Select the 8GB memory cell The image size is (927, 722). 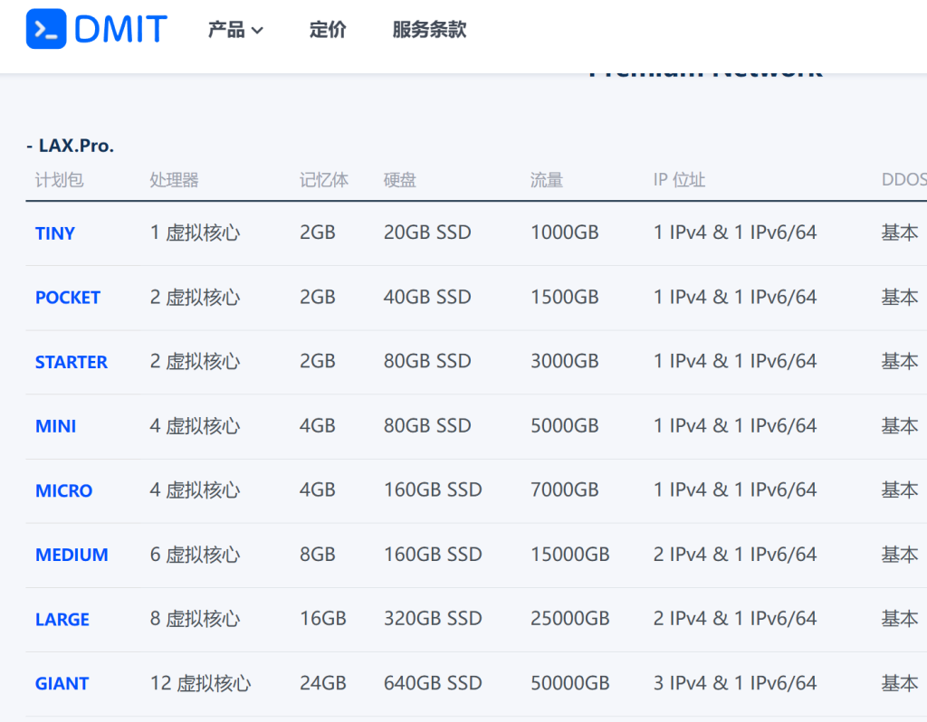click(x=318, y=555)
